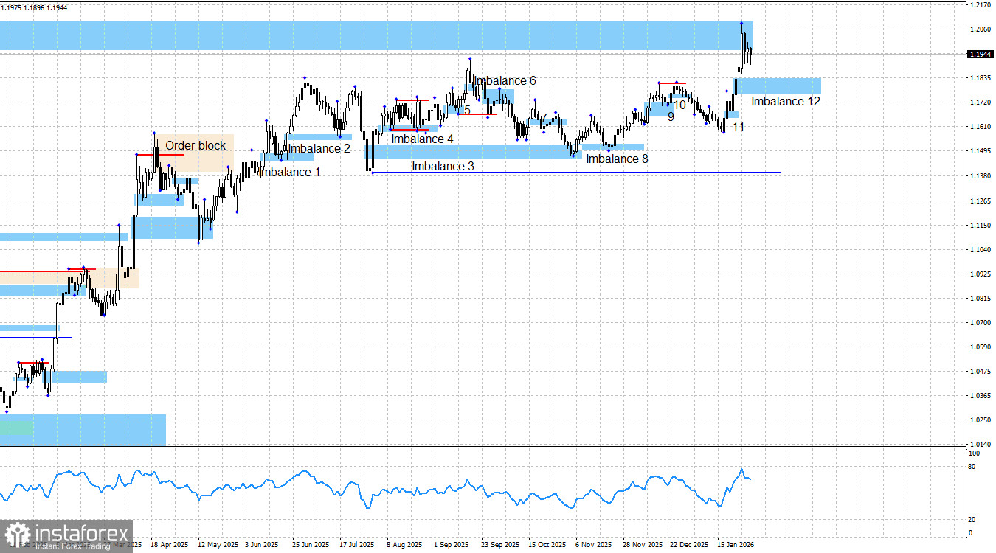This screenshot has height=553, width=996.
Task: Select the 1.0815 price axis value
Action: click(981, 298)
